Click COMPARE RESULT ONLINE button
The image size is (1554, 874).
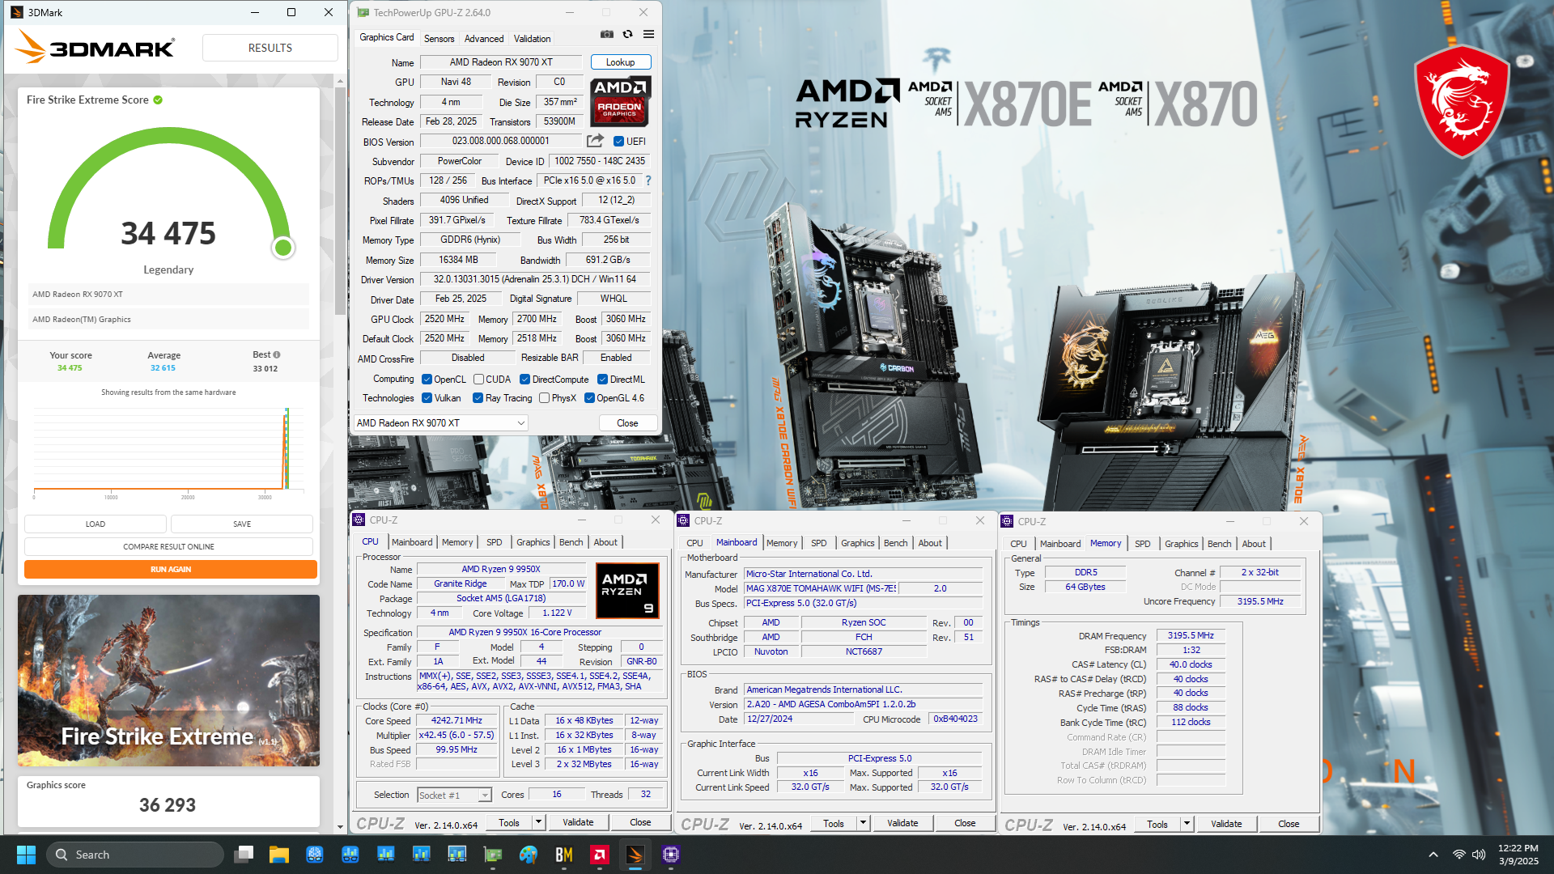click(168, 546)
